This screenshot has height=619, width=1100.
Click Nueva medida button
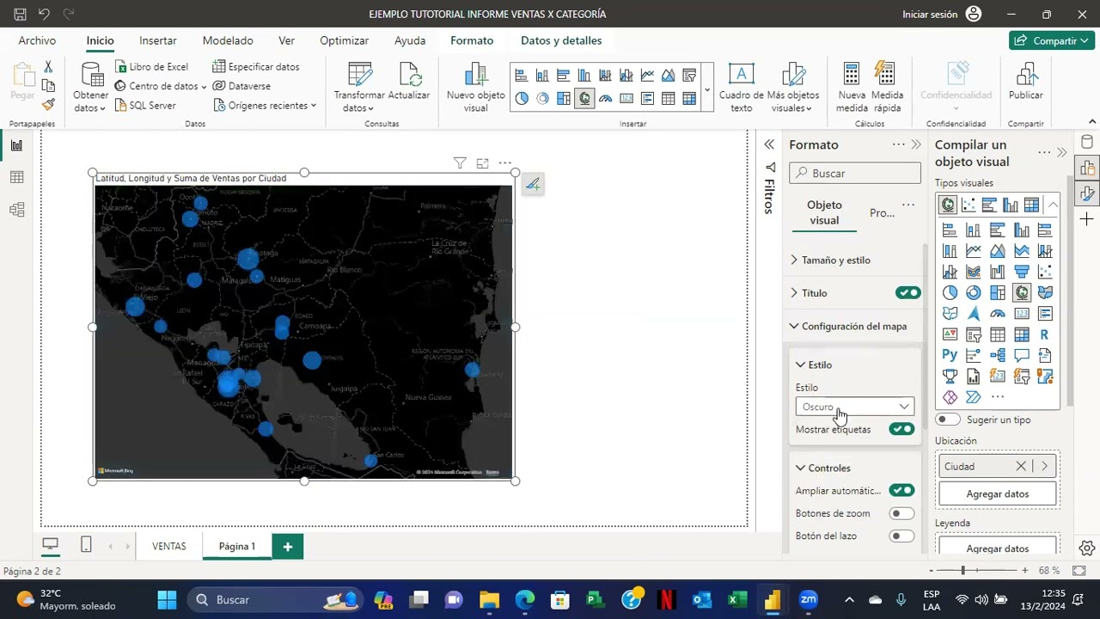852,88
